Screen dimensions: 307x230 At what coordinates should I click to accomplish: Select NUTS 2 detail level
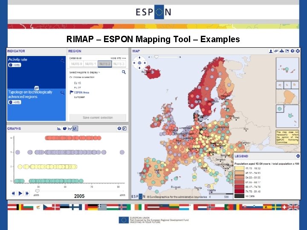click(x=105, y=64)
